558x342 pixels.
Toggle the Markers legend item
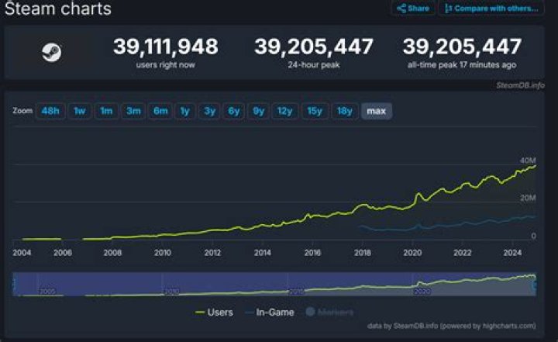click(x=329, y=313)
